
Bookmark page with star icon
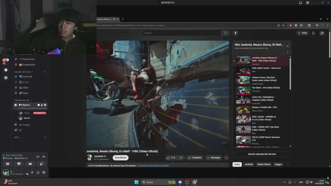283,25
